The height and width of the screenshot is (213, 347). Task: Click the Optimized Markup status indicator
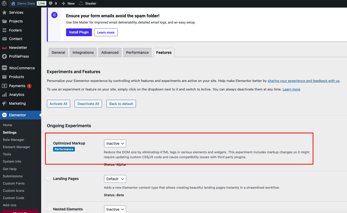(49, 143)
